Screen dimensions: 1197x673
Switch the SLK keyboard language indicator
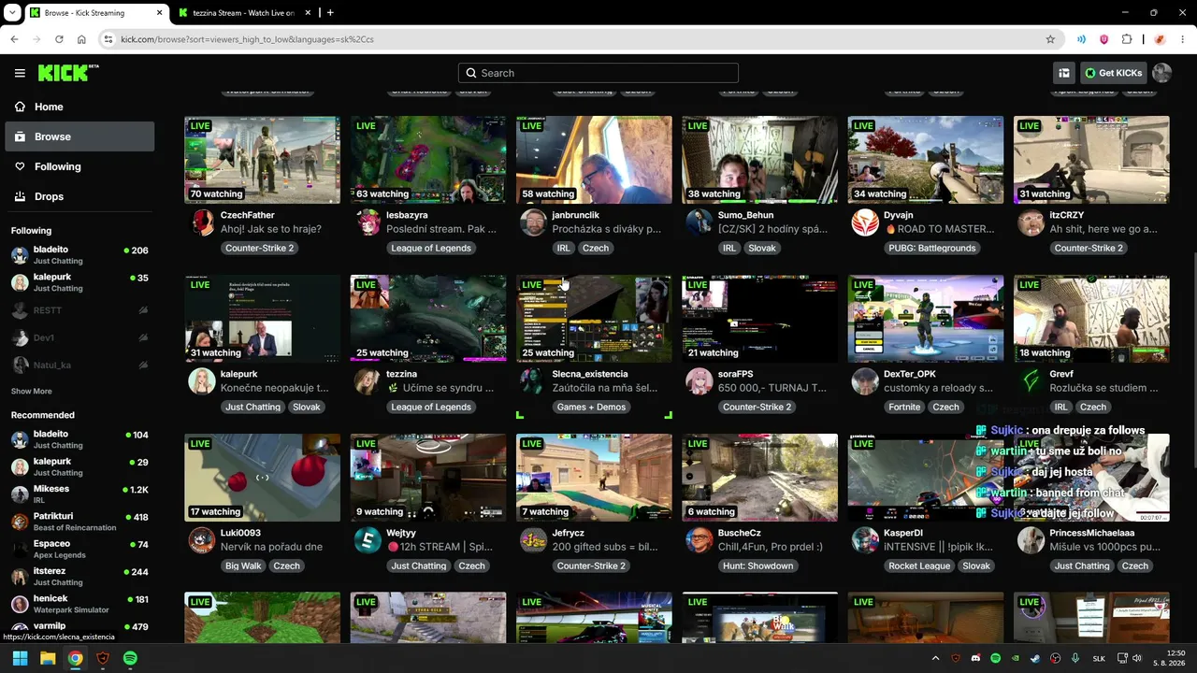click(1100, 658)
